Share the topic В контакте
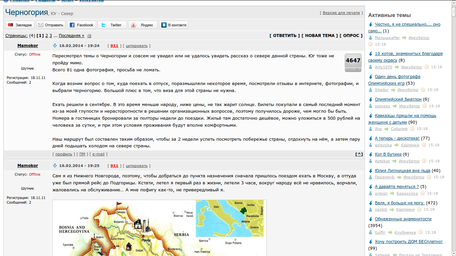 coord(174,25)
